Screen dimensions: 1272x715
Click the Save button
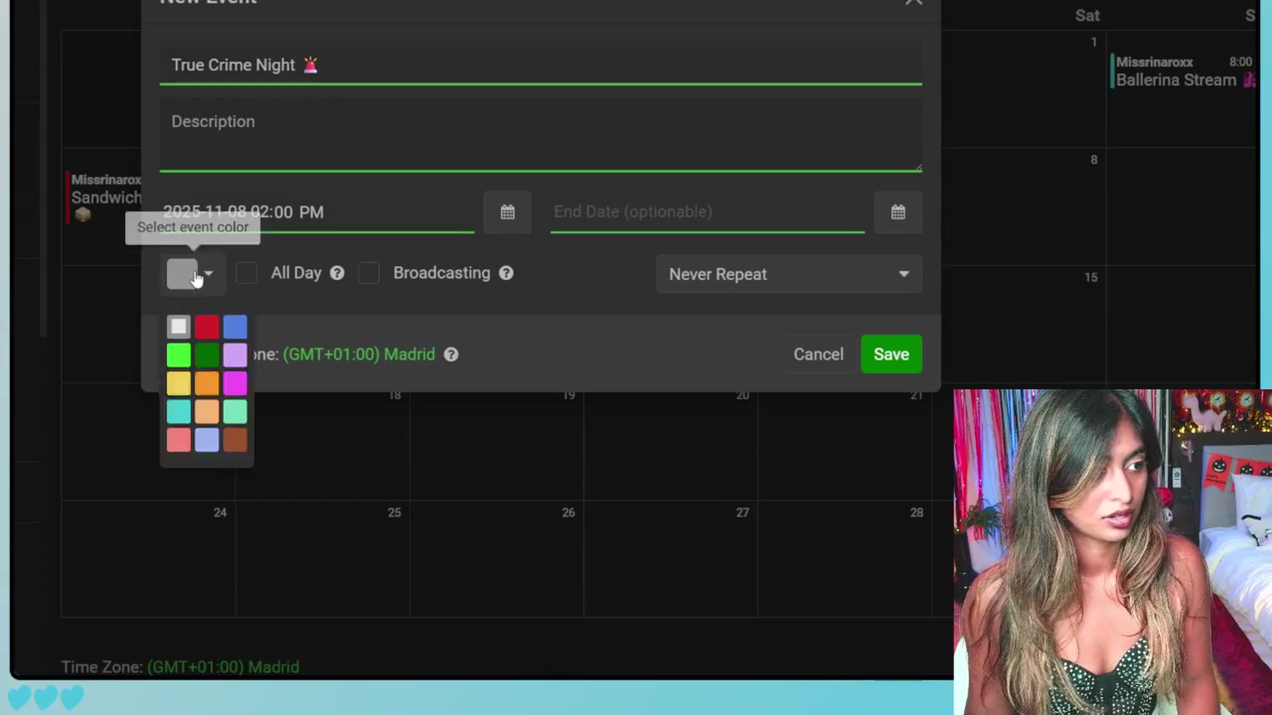[891, 354]
